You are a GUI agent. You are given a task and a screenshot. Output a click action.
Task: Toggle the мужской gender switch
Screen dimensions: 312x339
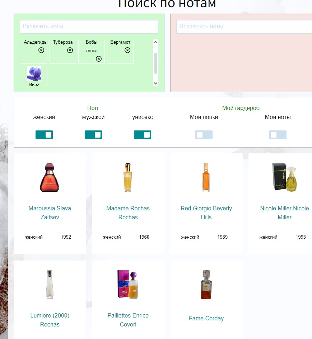[93, 135]
